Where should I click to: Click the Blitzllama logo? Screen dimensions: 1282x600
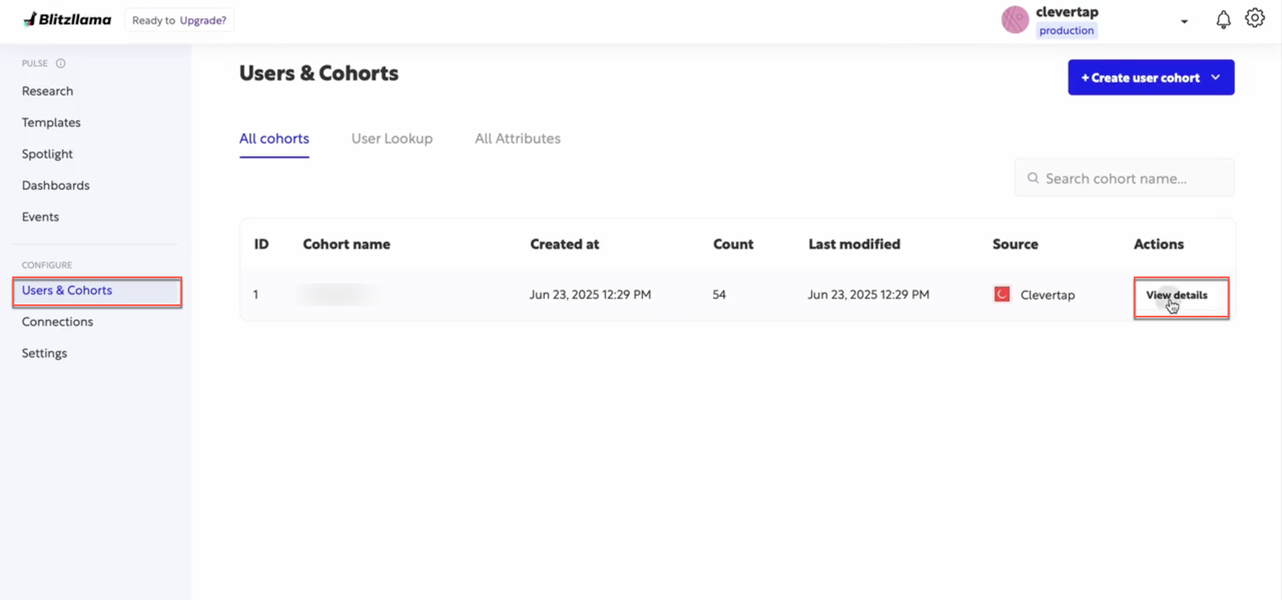tap(67, 19)
